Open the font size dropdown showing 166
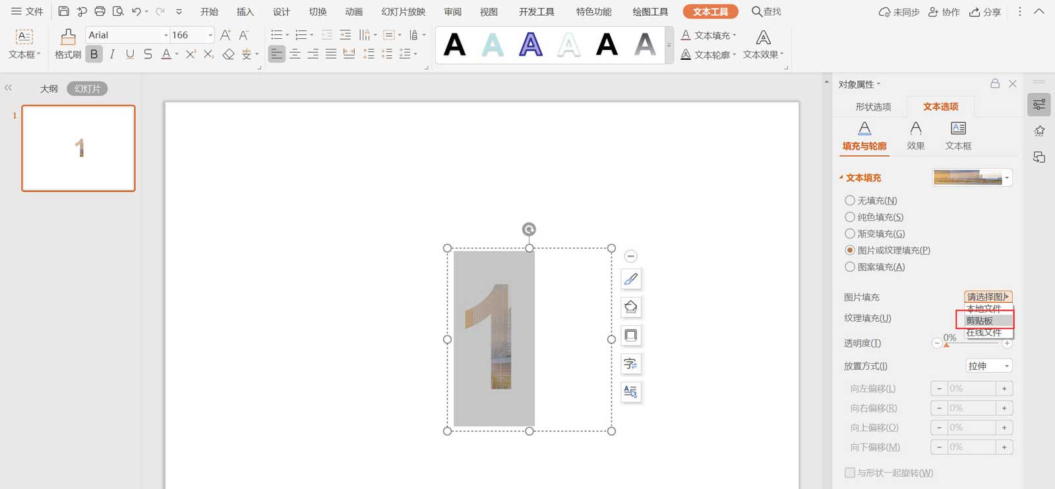The height and width of the screenshot is (489, 1055). (x=210, y=35)
